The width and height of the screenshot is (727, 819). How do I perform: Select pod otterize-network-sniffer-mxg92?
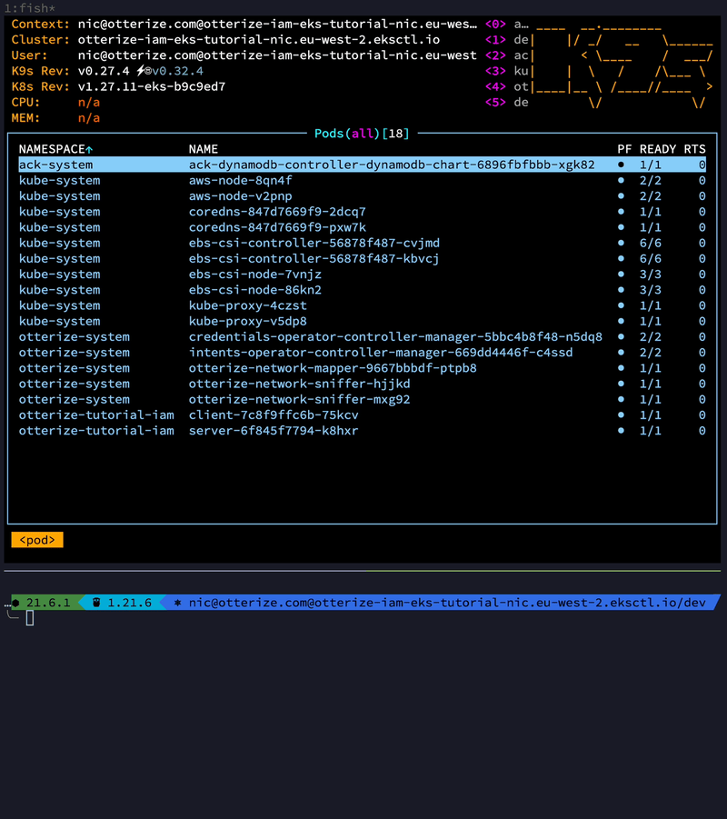click(x=362, y=400)
